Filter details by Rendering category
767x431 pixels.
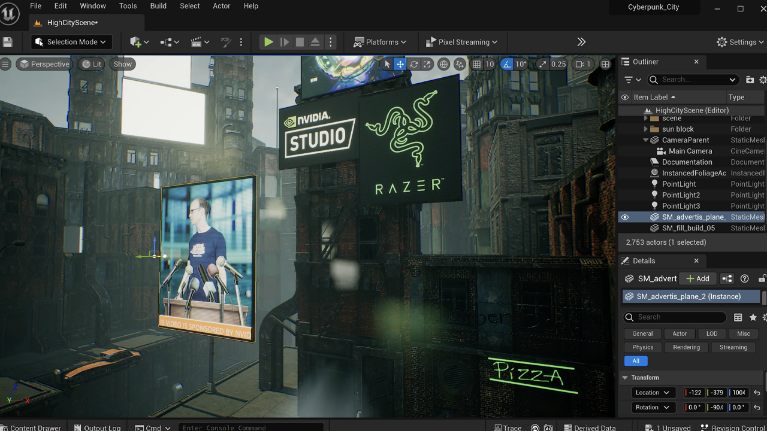[686, 347]
